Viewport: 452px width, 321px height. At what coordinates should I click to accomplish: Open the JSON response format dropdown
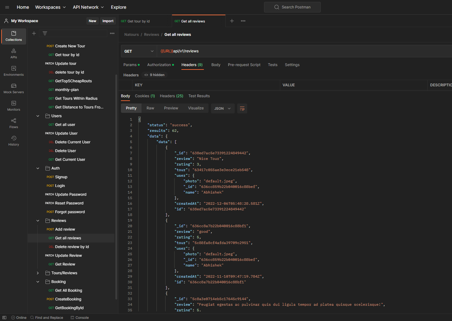pos(223,108)
